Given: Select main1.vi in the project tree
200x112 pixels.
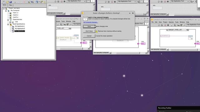Looking at the screenshot, I should [15, 13].
